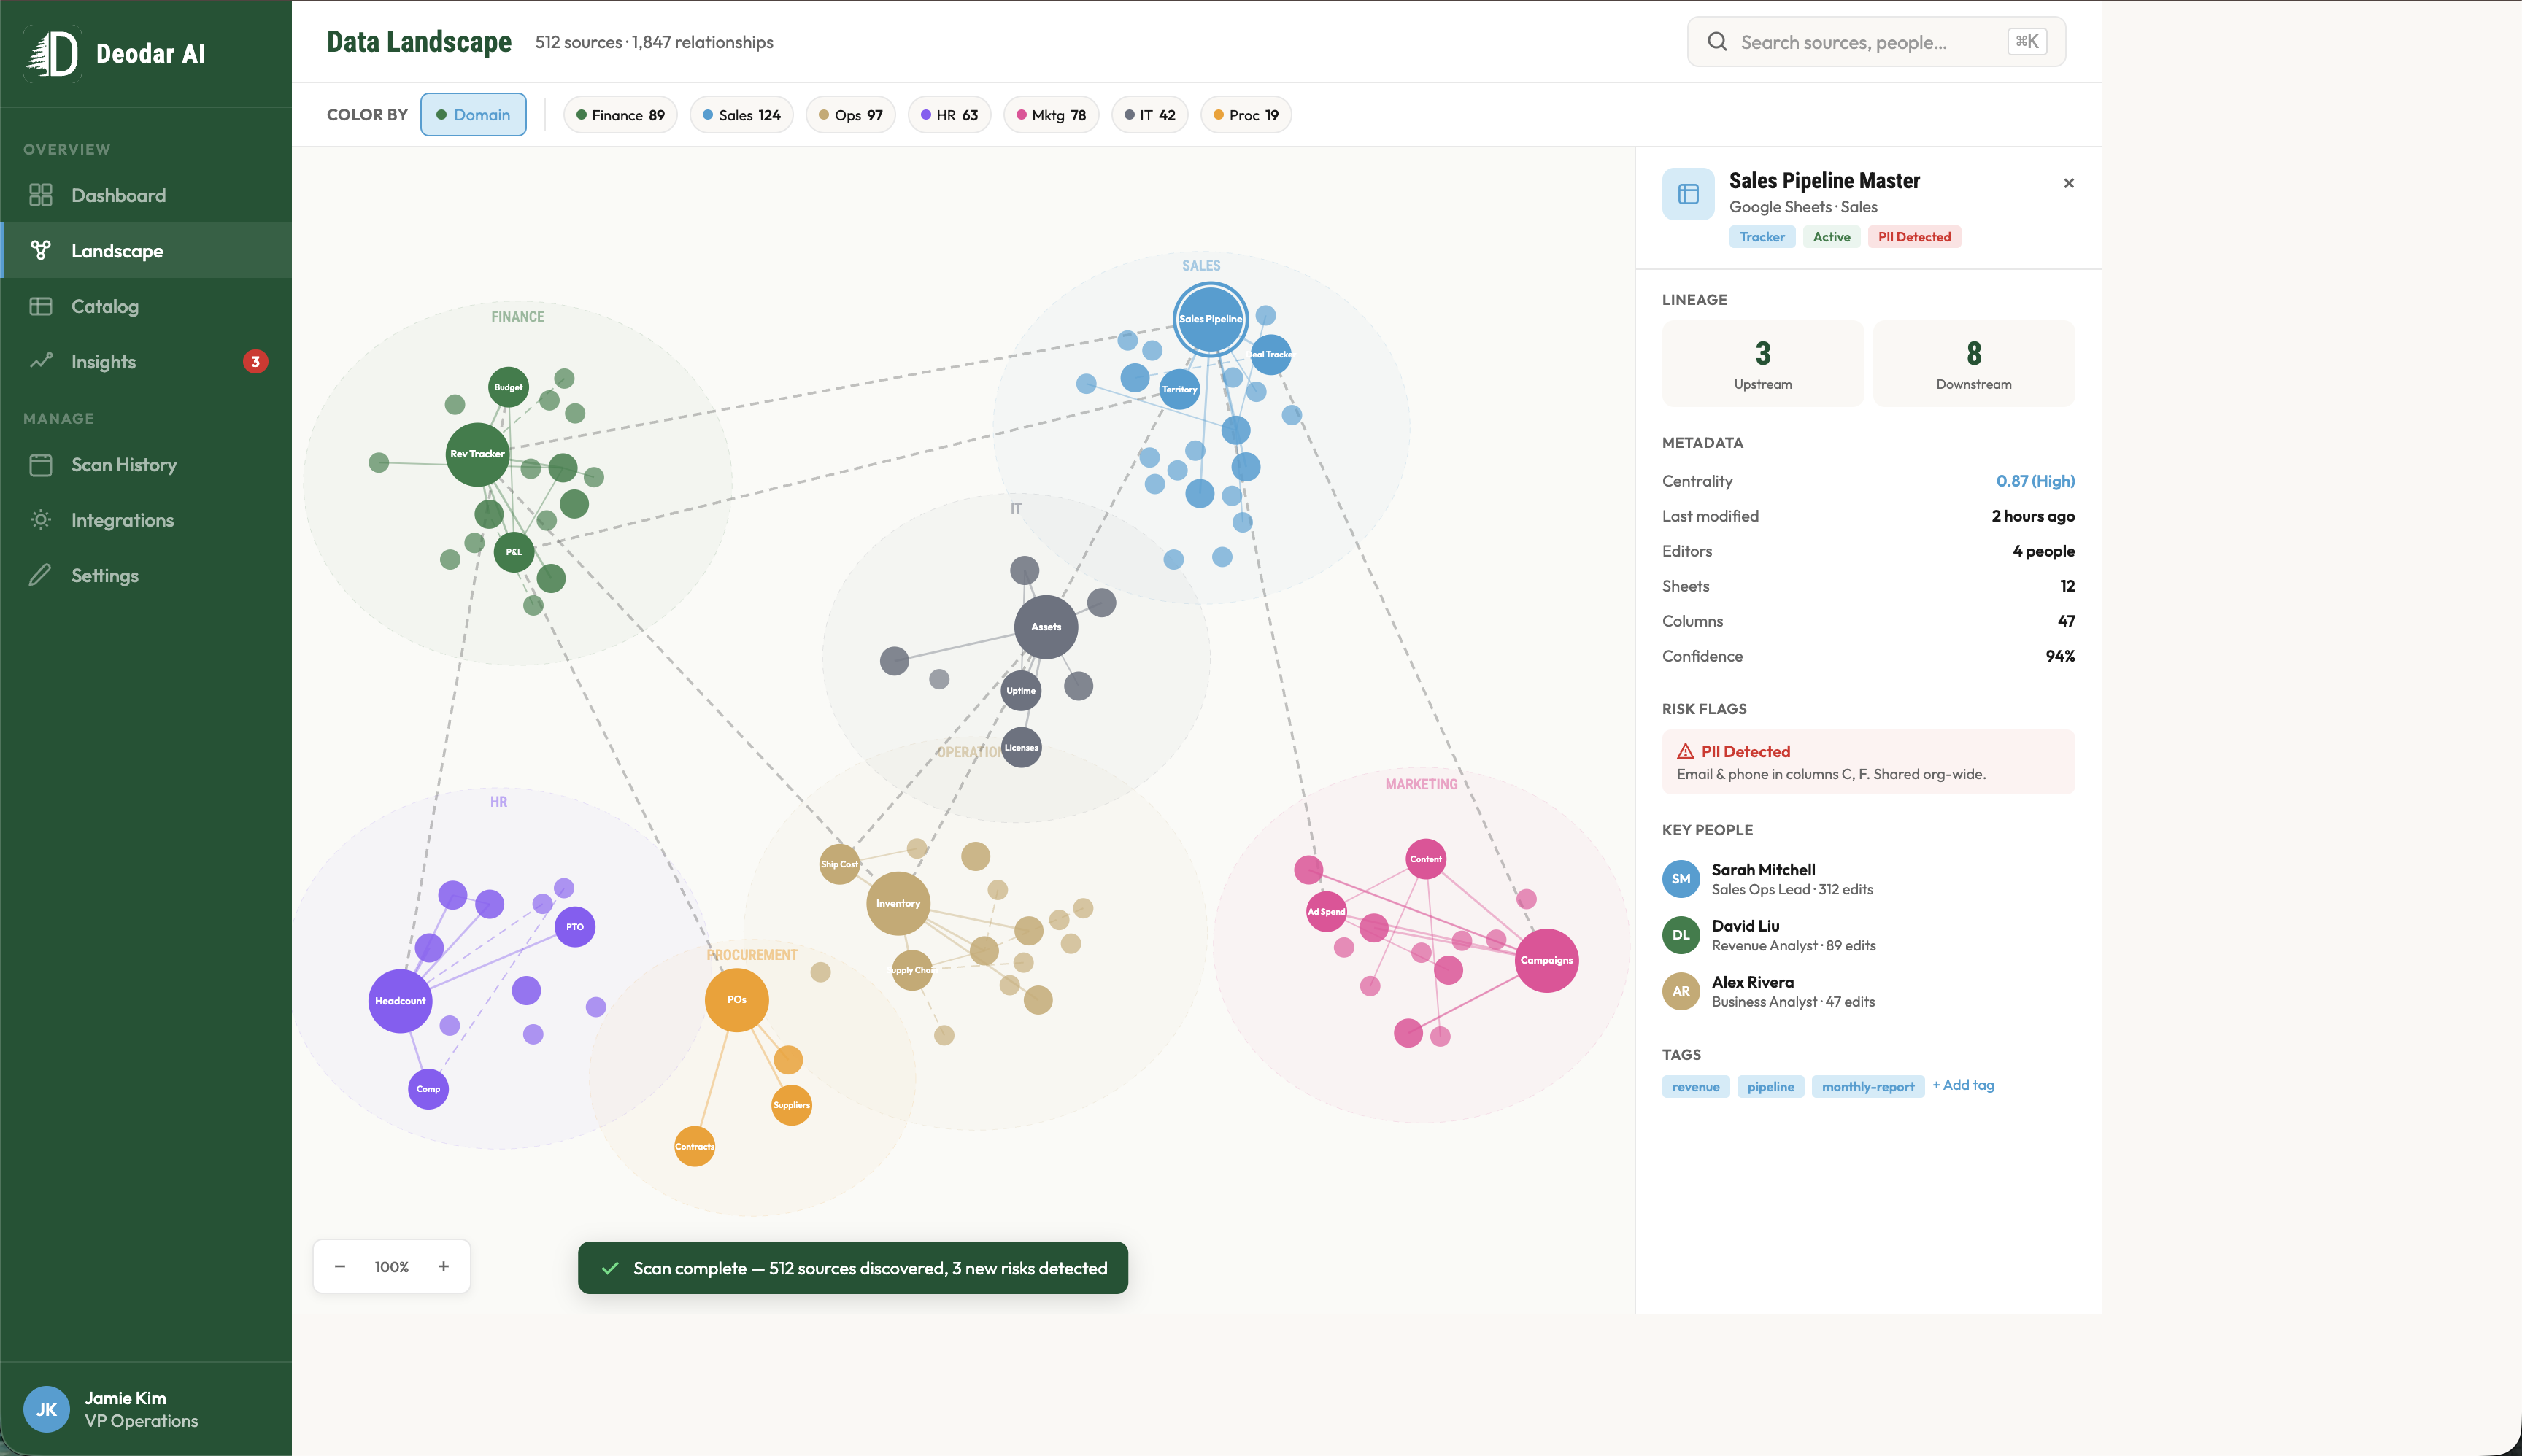The image size is (2522, 1456).
Task: Click Jamie Kim's profile avatar
Action: pos(46,1409)
